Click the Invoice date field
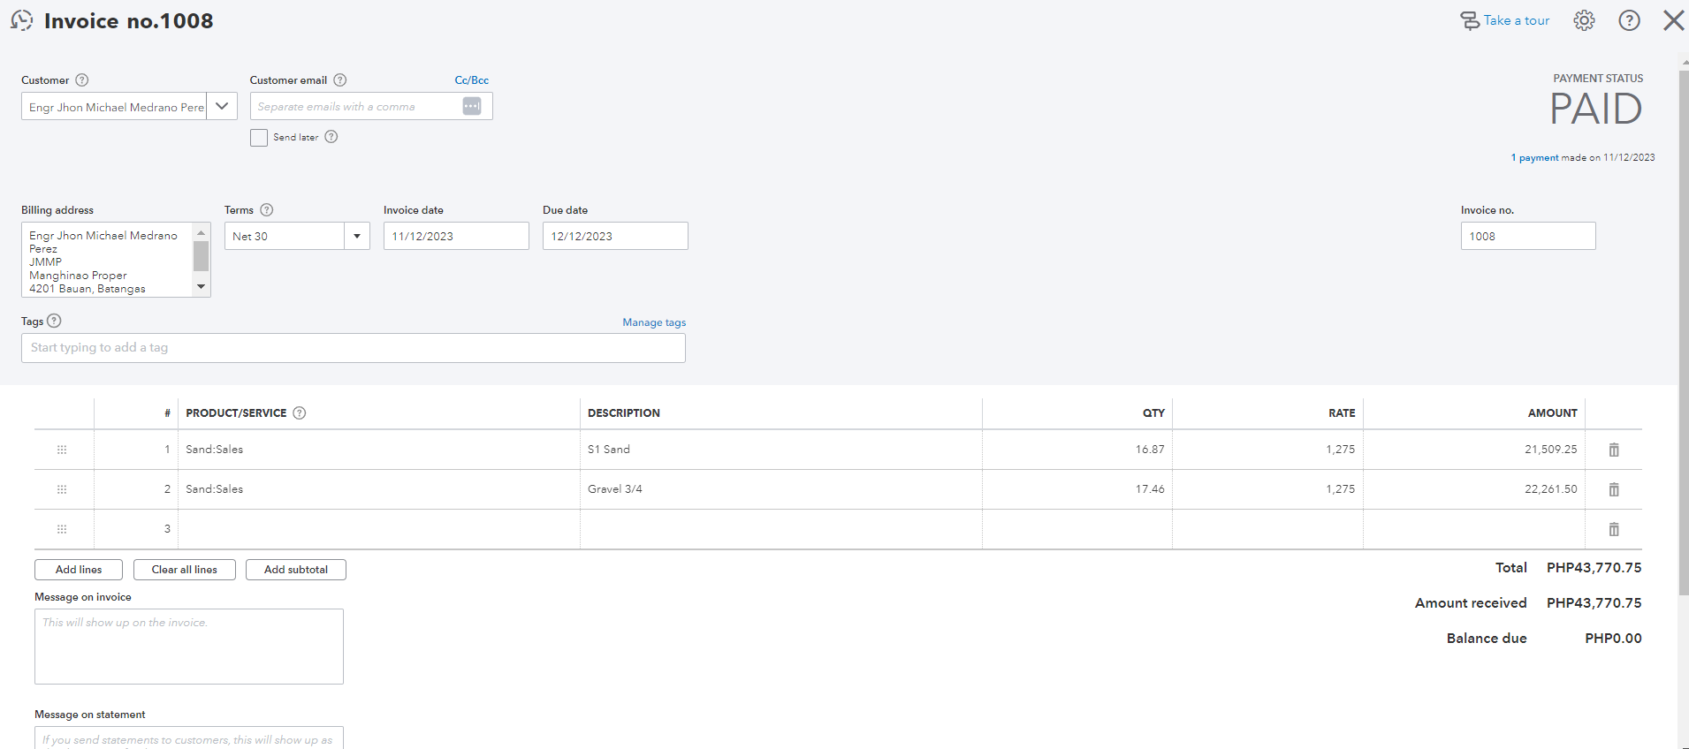Screen dimensions: 1689x749 [x=455, y=236]
